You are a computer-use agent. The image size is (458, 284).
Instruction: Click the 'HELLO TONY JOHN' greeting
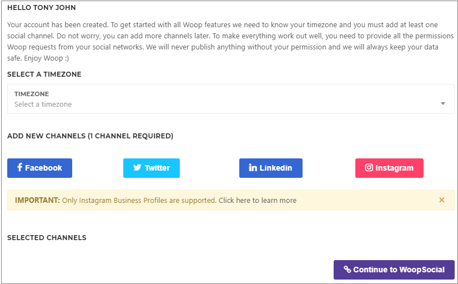pyautogui.click(x=42, y=8)
